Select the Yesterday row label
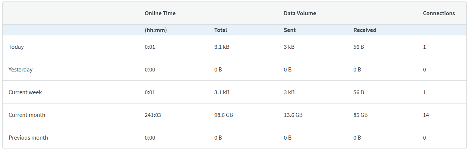This screenshot has width=469, height=153. [20, 70]
